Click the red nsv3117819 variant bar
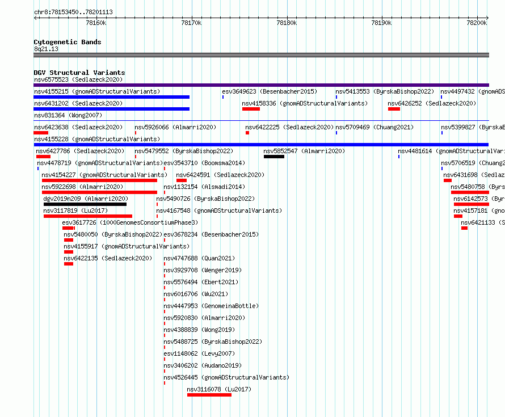505x417 pixels. 88,216
